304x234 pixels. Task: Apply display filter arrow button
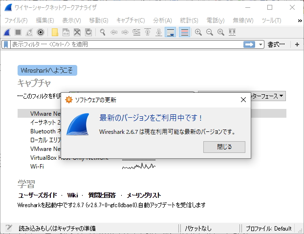(x=249, y=44)
